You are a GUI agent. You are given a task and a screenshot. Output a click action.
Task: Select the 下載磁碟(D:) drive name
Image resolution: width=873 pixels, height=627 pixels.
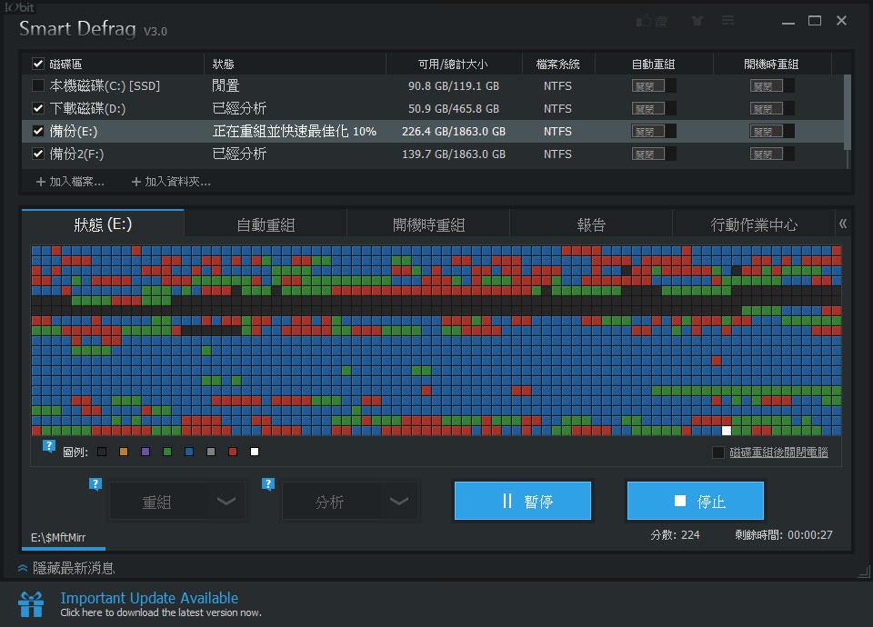[x=87, y=108]
